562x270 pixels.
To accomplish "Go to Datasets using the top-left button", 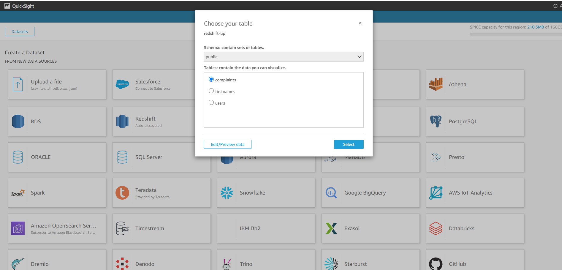I will point(20,31).
